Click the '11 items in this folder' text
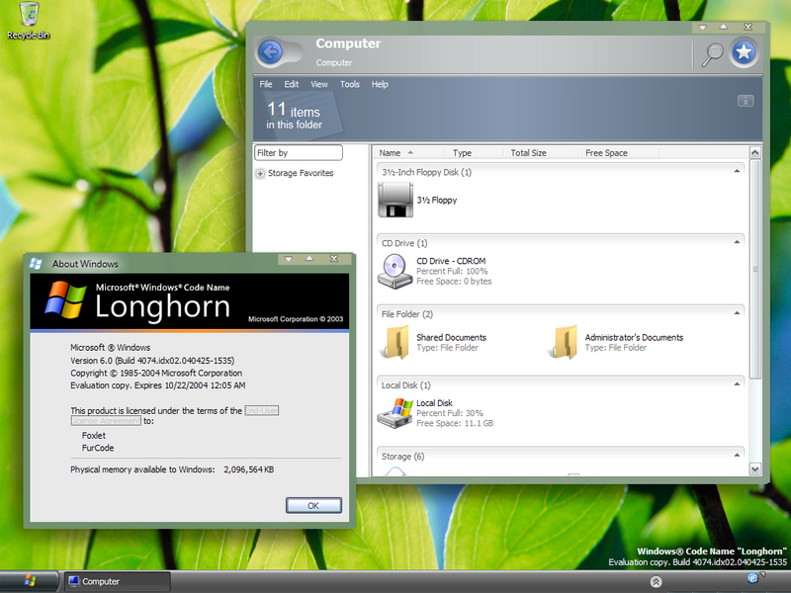The height and width of the screenshot is (593, 791). 294,116
